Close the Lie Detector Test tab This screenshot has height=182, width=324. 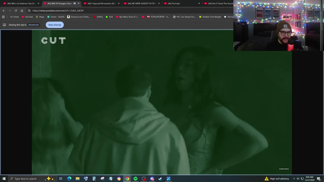tap(38, 4)
